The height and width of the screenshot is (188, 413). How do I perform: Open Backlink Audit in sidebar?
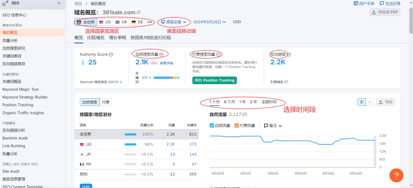[15, 138]
